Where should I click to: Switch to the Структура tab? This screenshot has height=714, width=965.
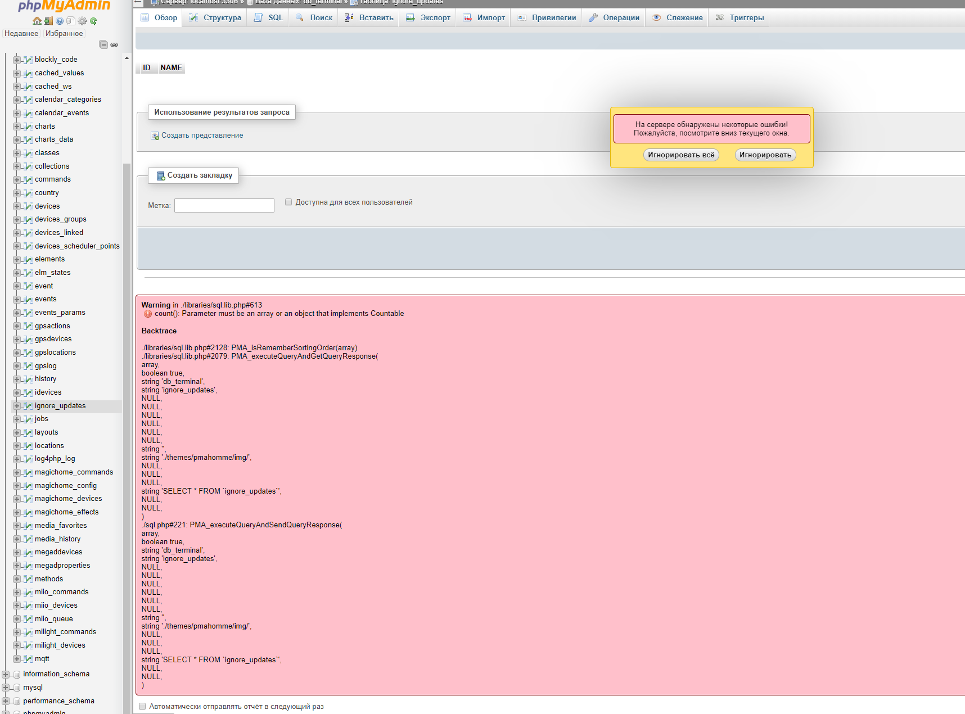point(215,17)
